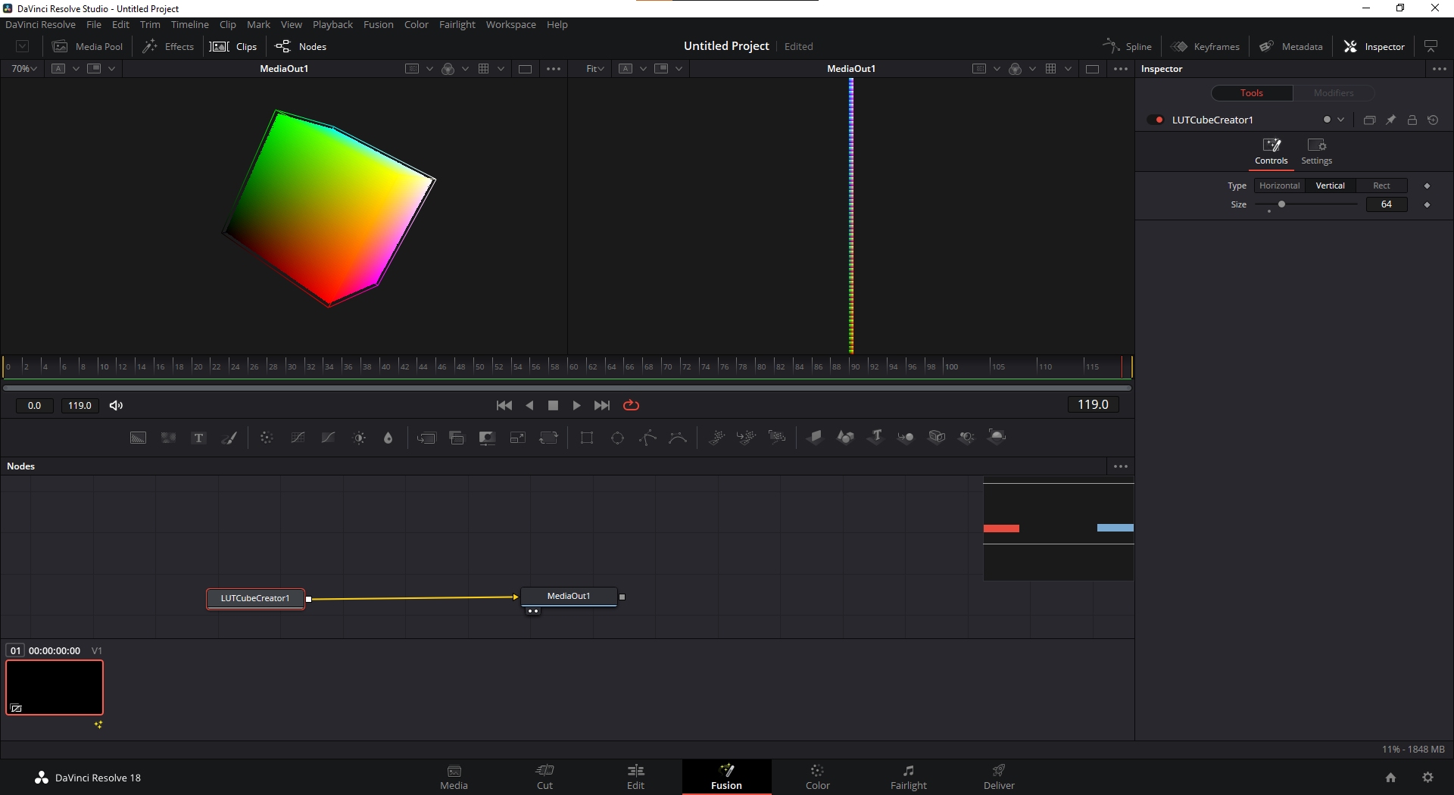Add a Text+ node from the toolbar
The image size is (1454, 795).
click(198, 438)
